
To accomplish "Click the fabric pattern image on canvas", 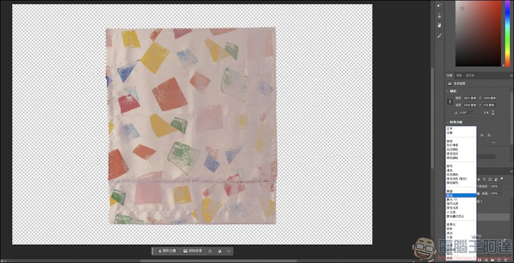I will (191, 126).
